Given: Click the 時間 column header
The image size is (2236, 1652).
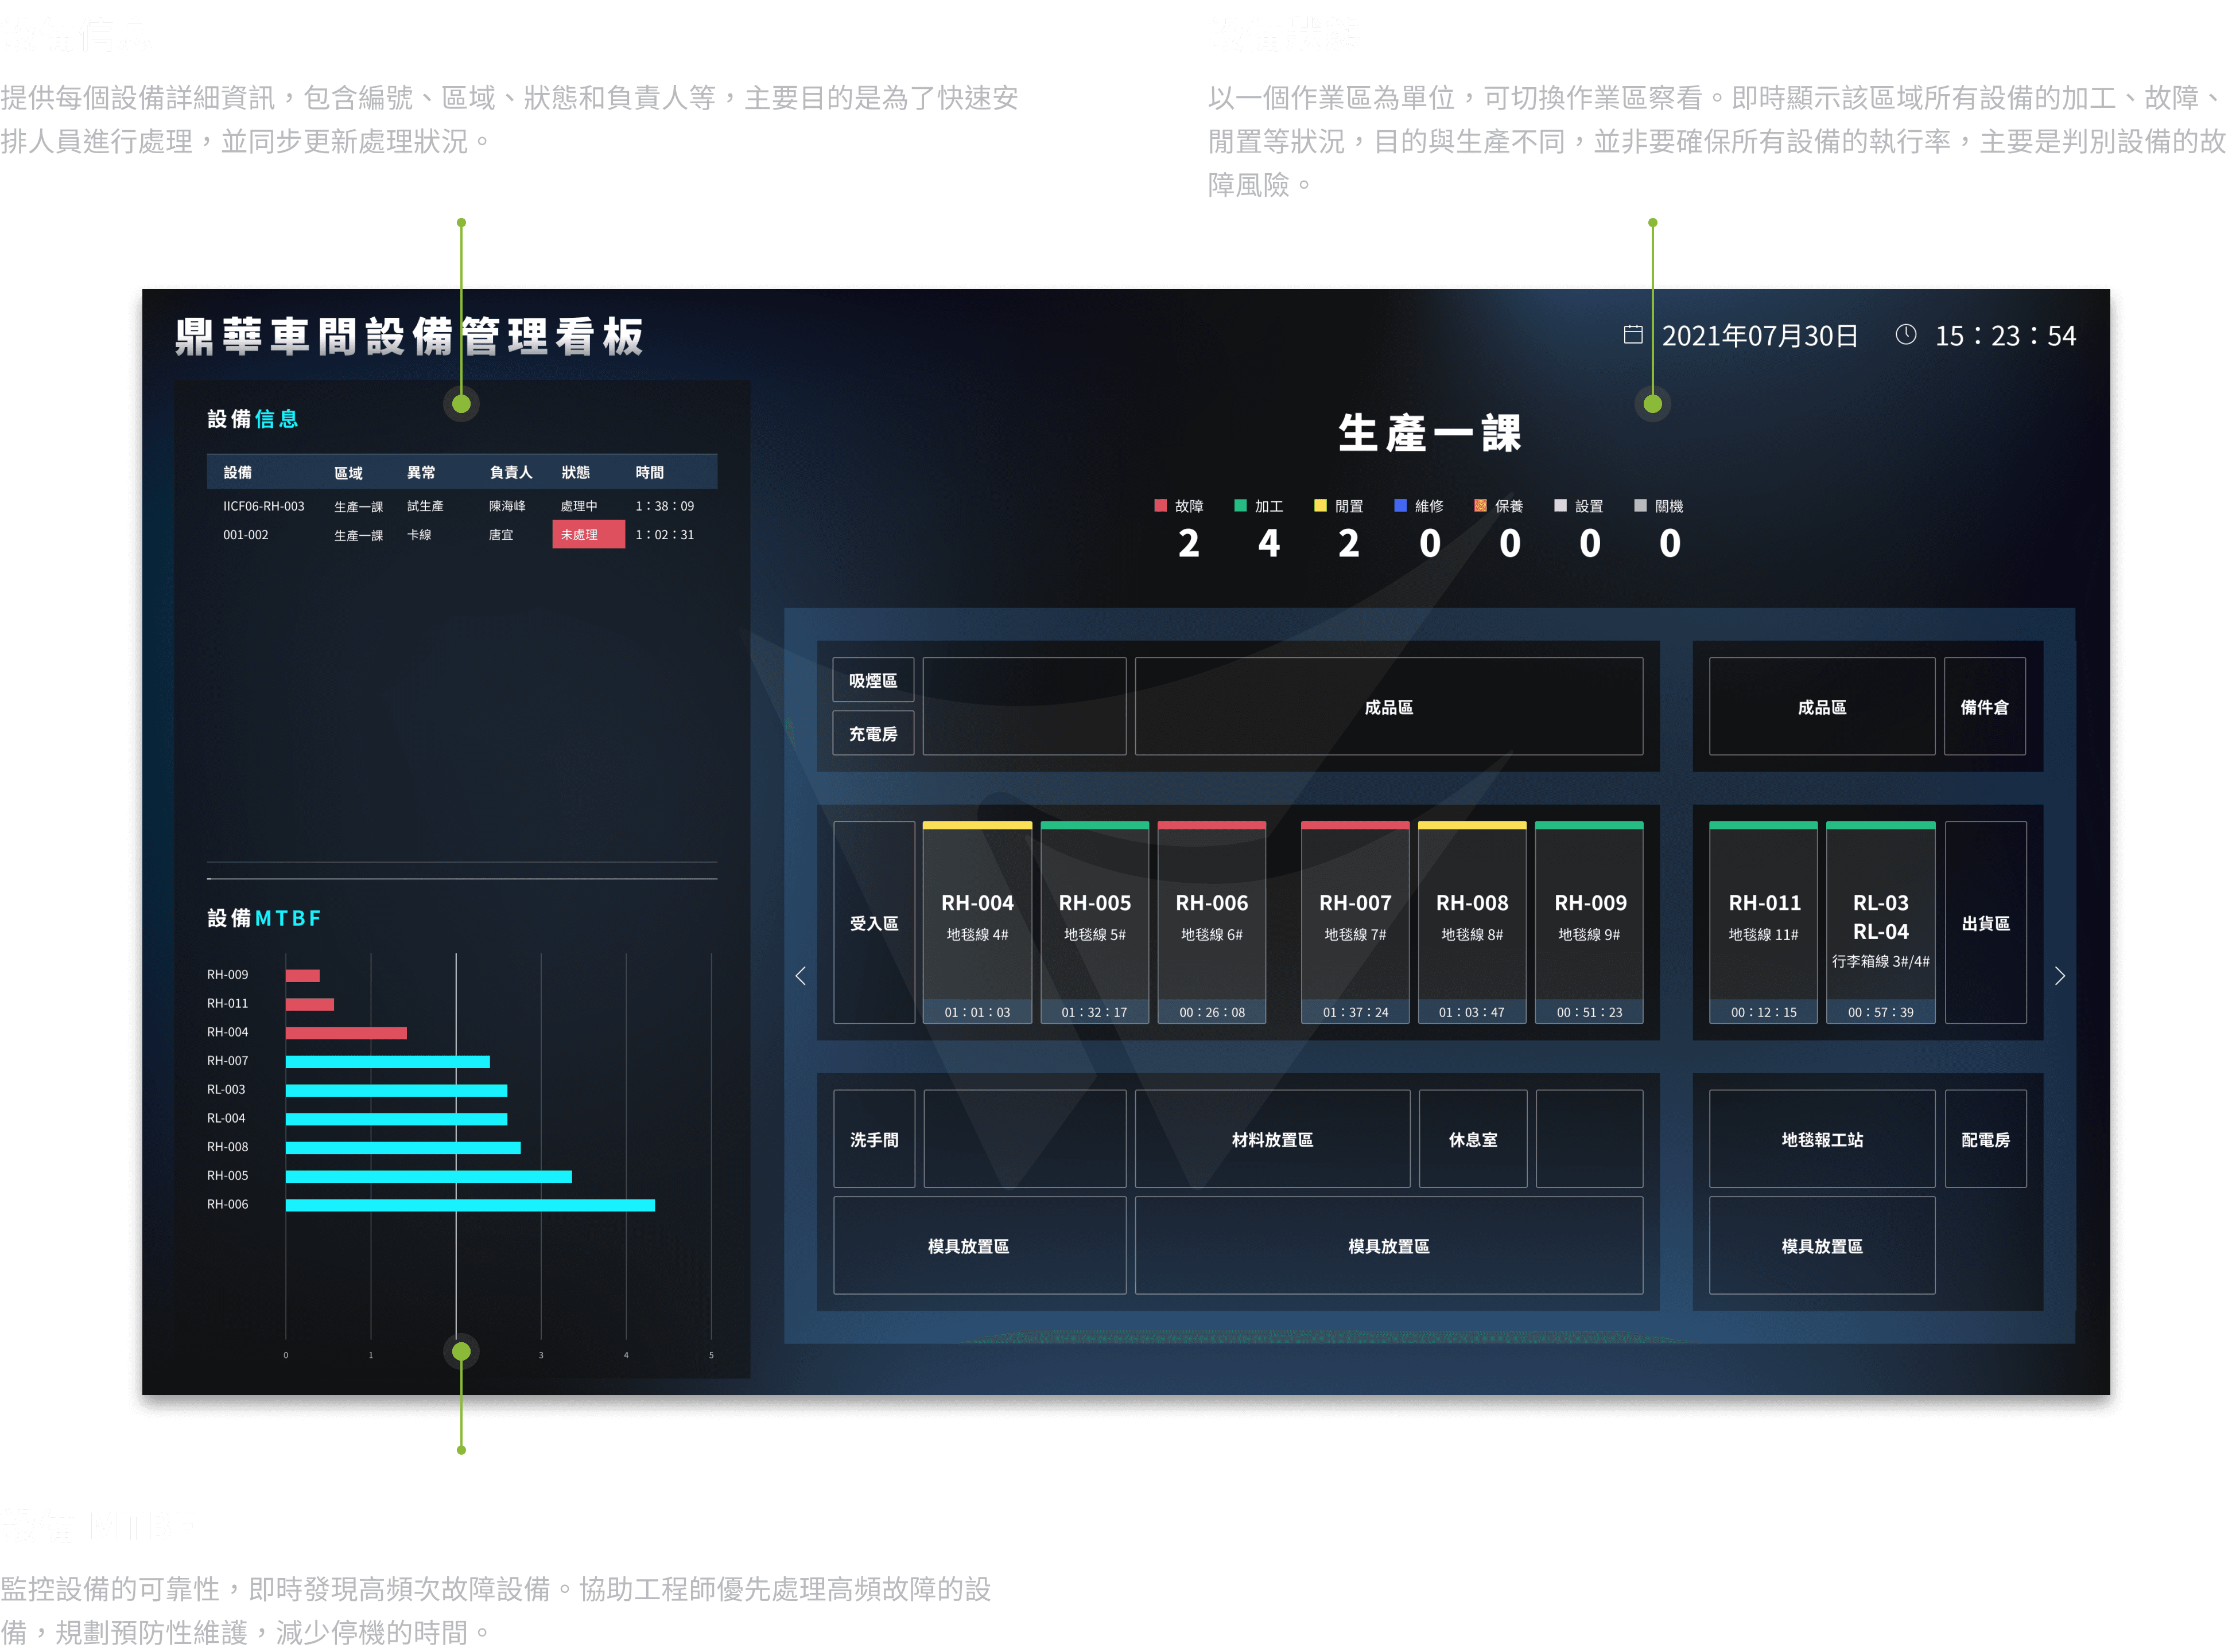Looking at the screenshot, I should [x=649, y=472].
